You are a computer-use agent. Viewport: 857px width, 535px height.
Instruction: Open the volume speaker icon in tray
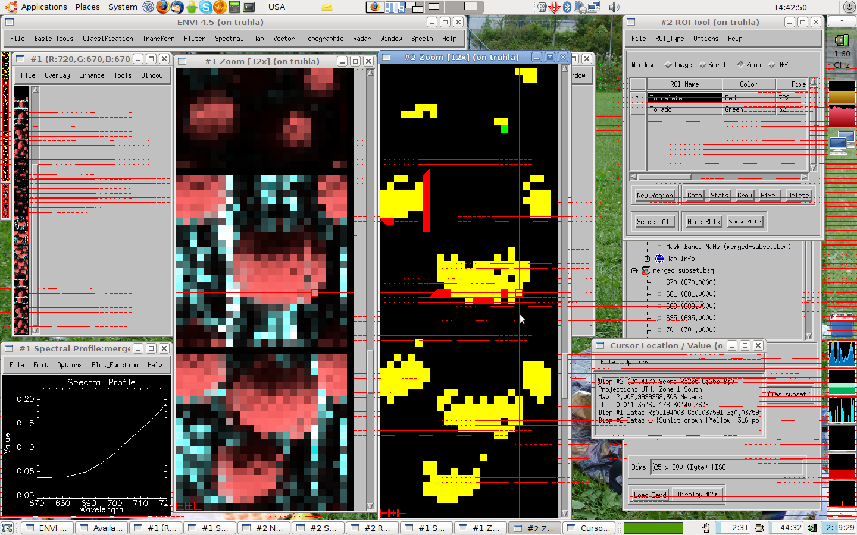(614, 7)
